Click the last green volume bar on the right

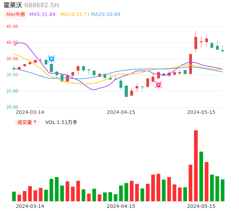coord(223,190)
